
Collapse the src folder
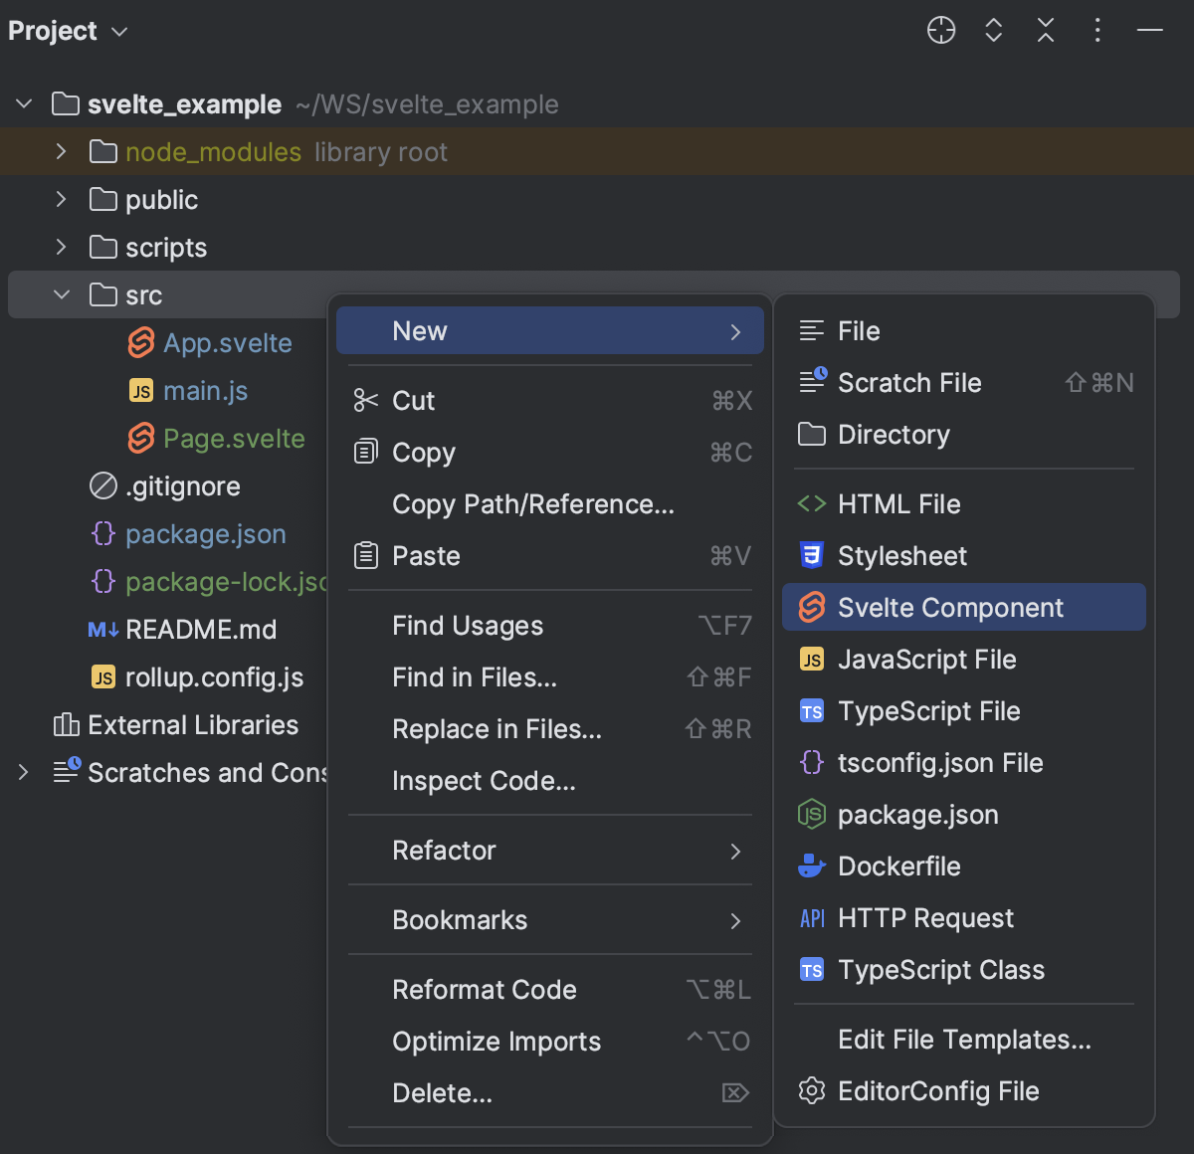click(61, 294)
